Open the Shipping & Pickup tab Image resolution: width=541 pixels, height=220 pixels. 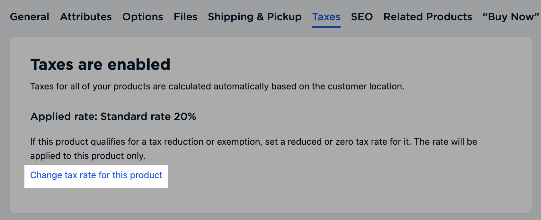click(254, 17)
